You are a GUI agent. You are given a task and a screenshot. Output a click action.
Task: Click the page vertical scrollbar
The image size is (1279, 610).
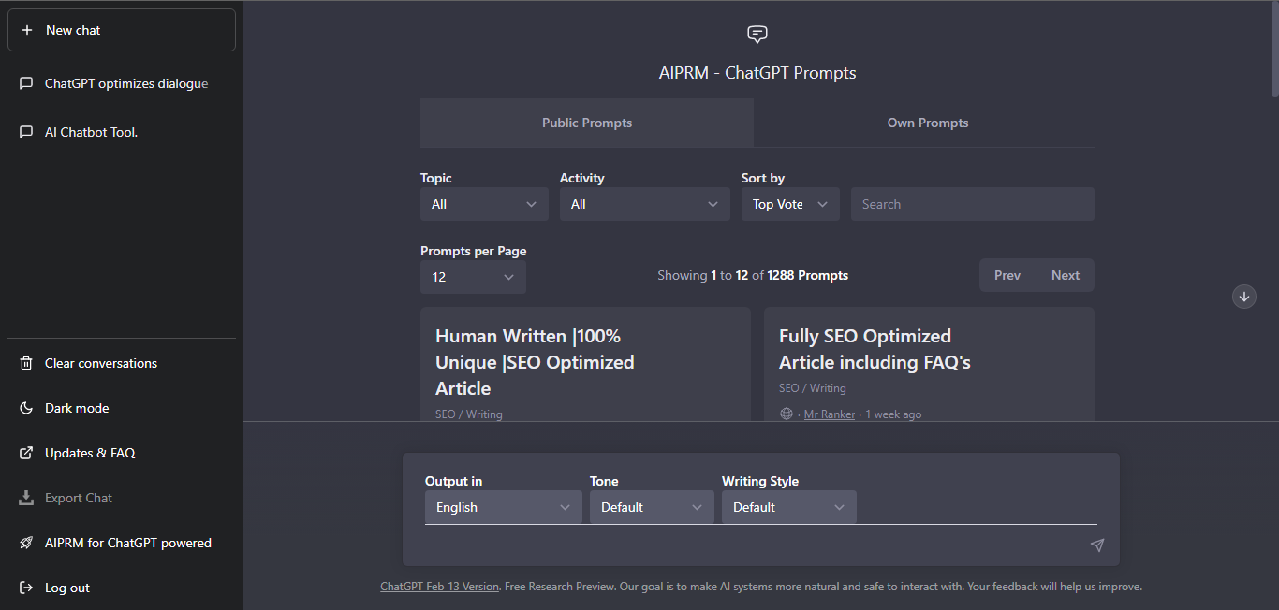click(1273, 49)
